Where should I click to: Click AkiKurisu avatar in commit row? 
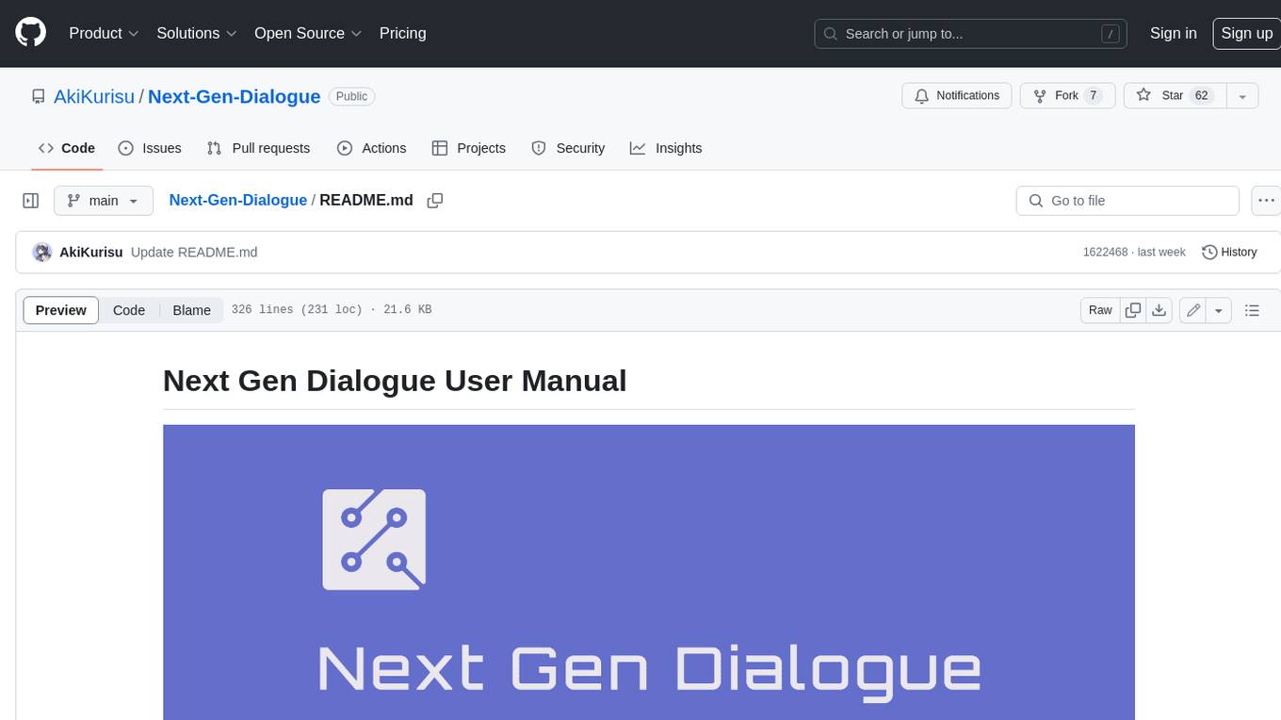click(42, 253)
